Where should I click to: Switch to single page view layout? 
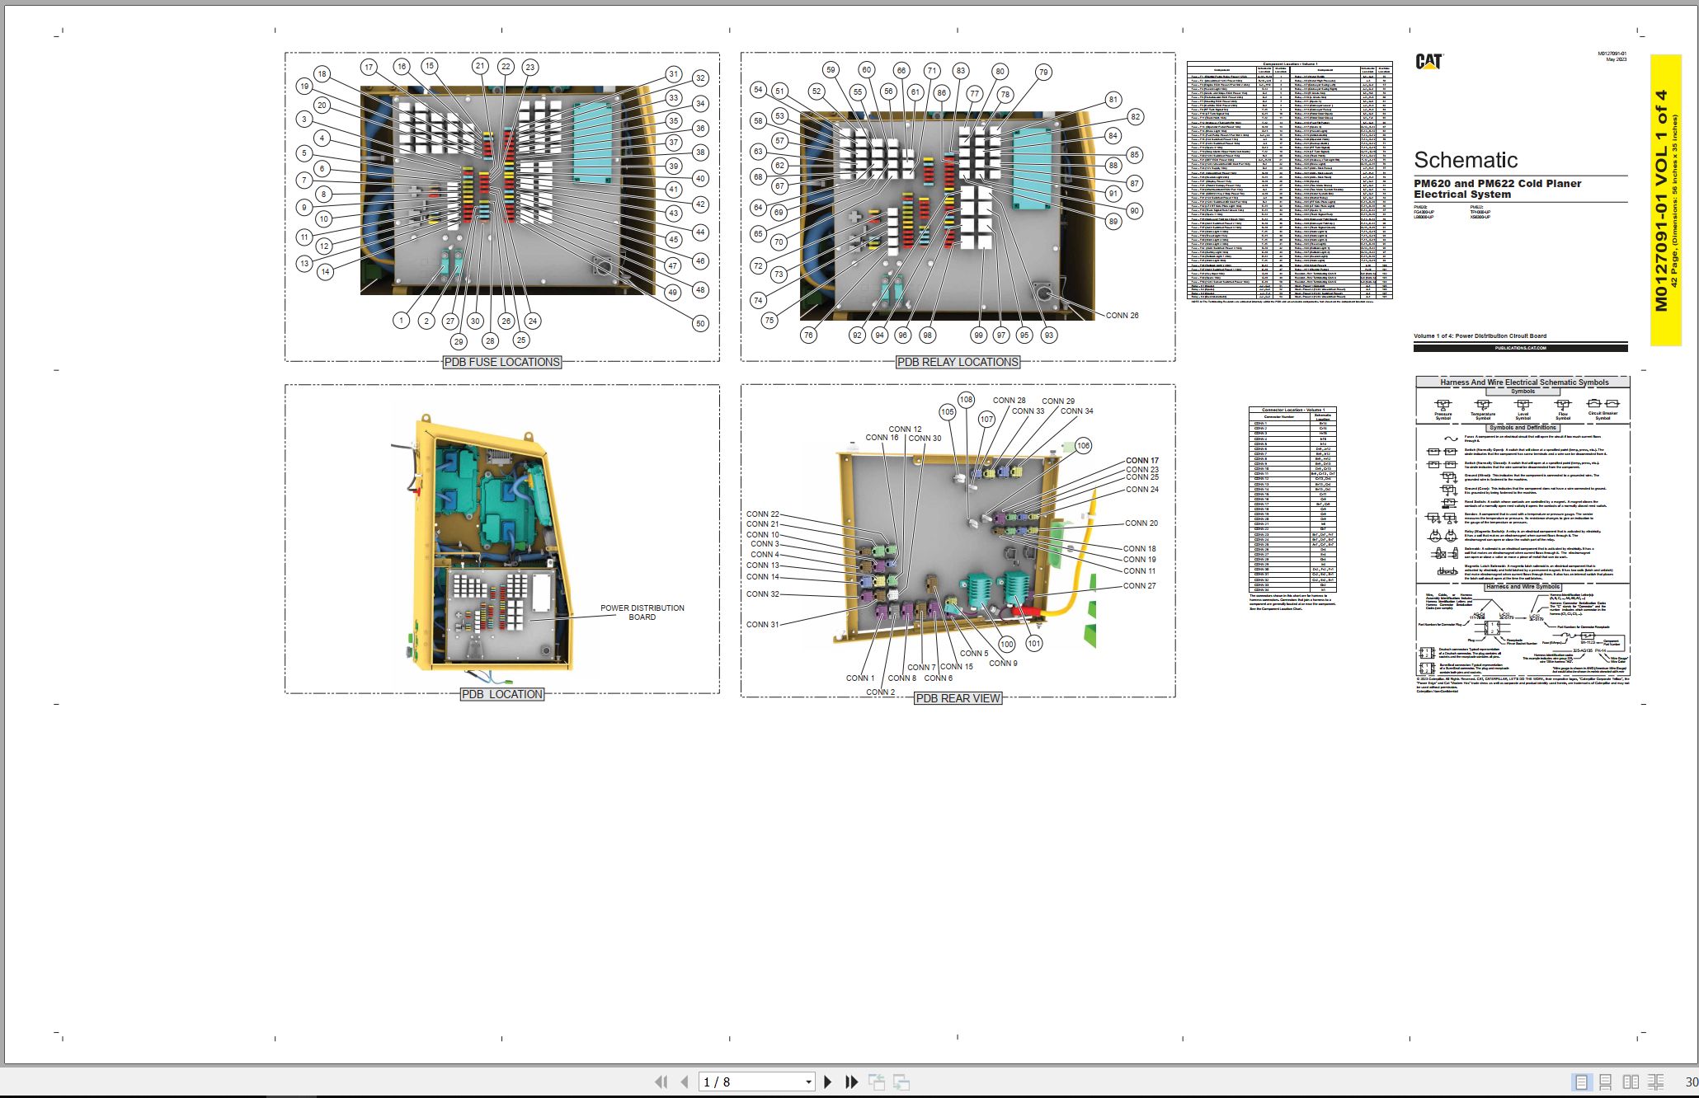click(1581, 1082)
